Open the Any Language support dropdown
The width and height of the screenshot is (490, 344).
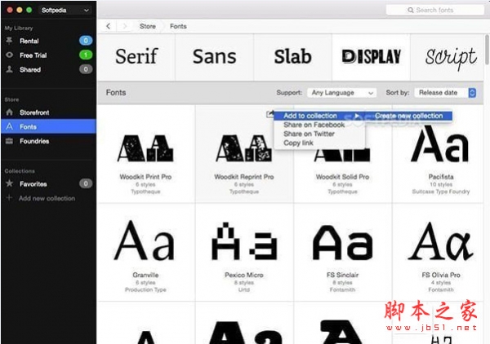(342, 93)
